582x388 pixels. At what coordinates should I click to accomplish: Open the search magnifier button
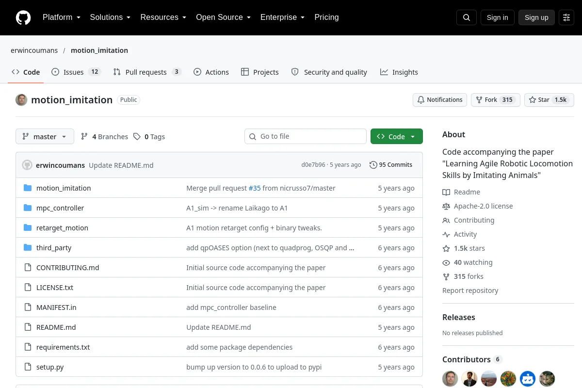467,17
